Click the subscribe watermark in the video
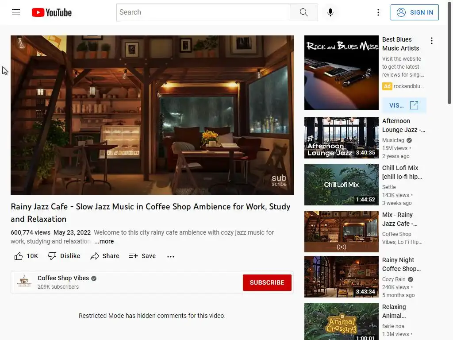453x340 pixels. (x=279, y=181)
